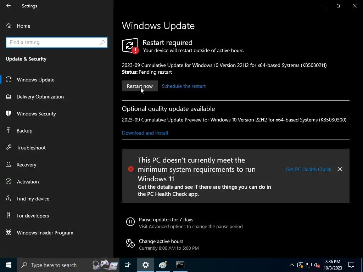Click the Windows Update tray icon with the orange dot
Screen dimensions: 363x272
(300, 265)
